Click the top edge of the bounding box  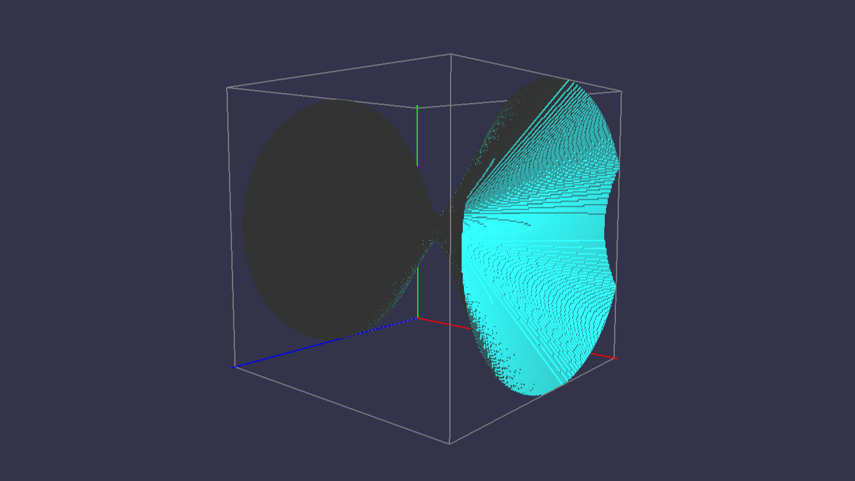point(339,70)
